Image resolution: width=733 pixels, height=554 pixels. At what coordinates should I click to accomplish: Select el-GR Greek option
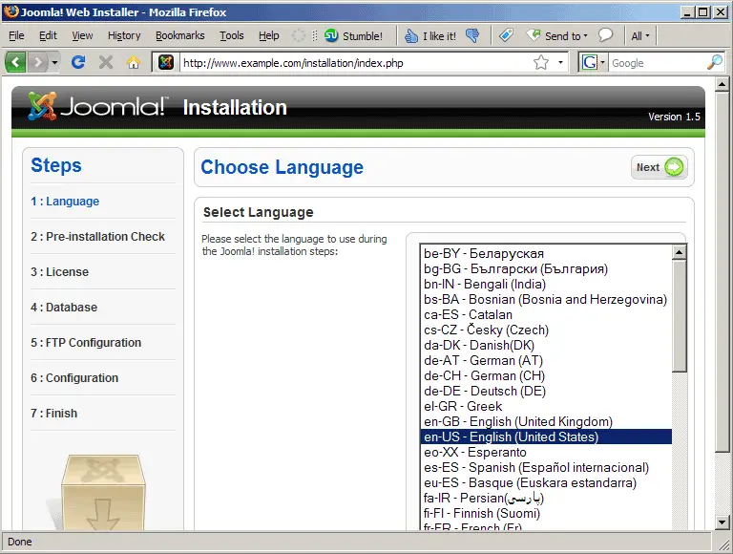pyautogui.click(x=546, y=407)
